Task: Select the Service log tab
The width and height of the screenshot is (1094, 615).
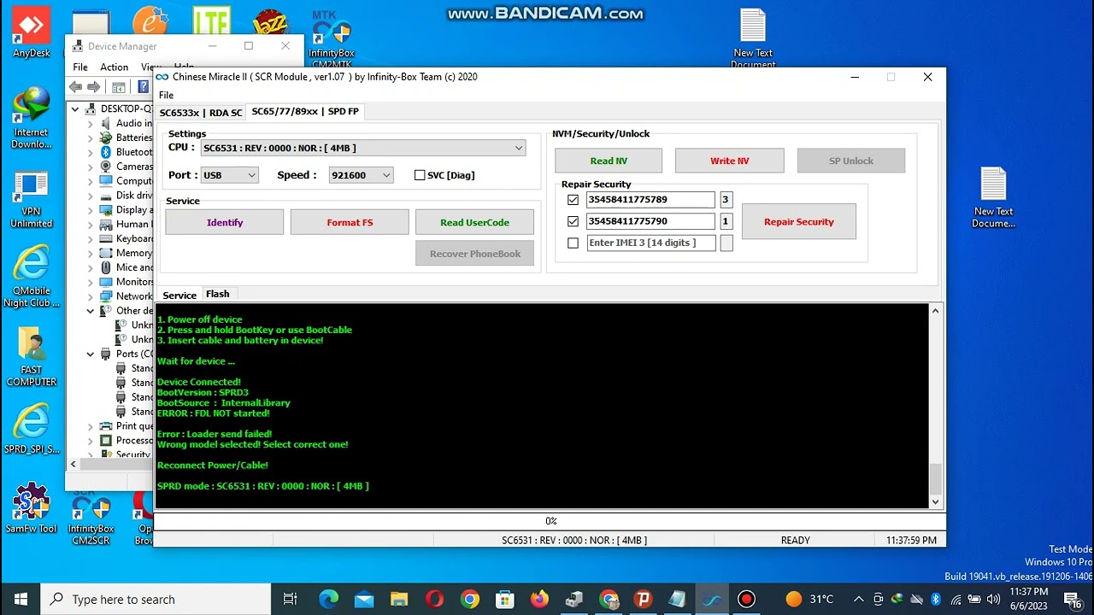Action: point(179,296)
